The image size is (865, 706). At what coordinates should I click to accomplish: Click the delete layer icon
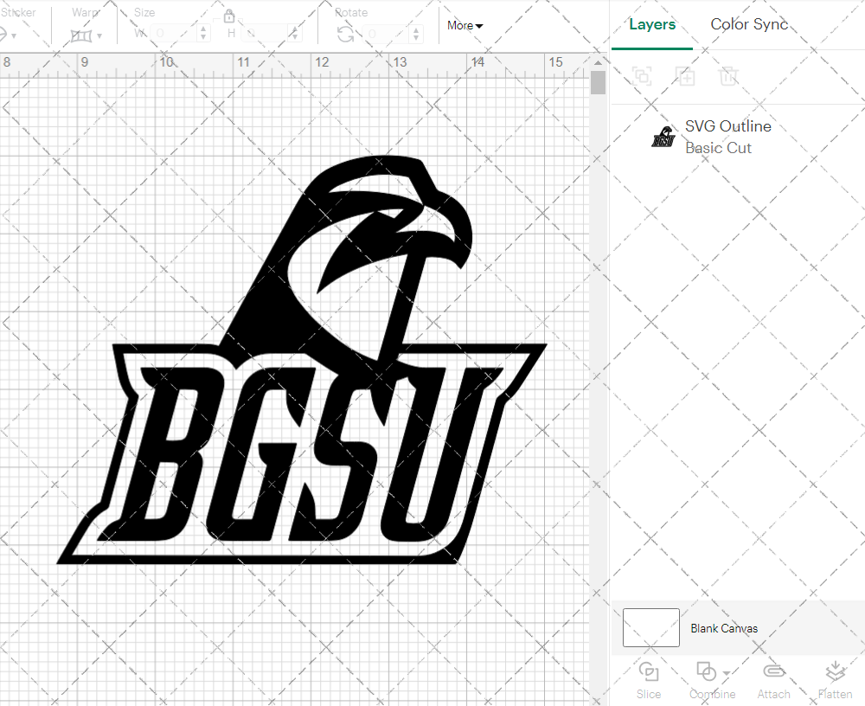pyautogui.click(x=729, y=77)
